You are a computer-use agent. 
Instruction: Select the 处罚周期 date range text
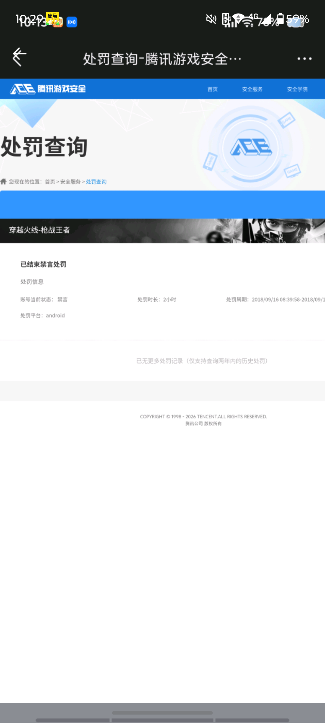point(275,299)
